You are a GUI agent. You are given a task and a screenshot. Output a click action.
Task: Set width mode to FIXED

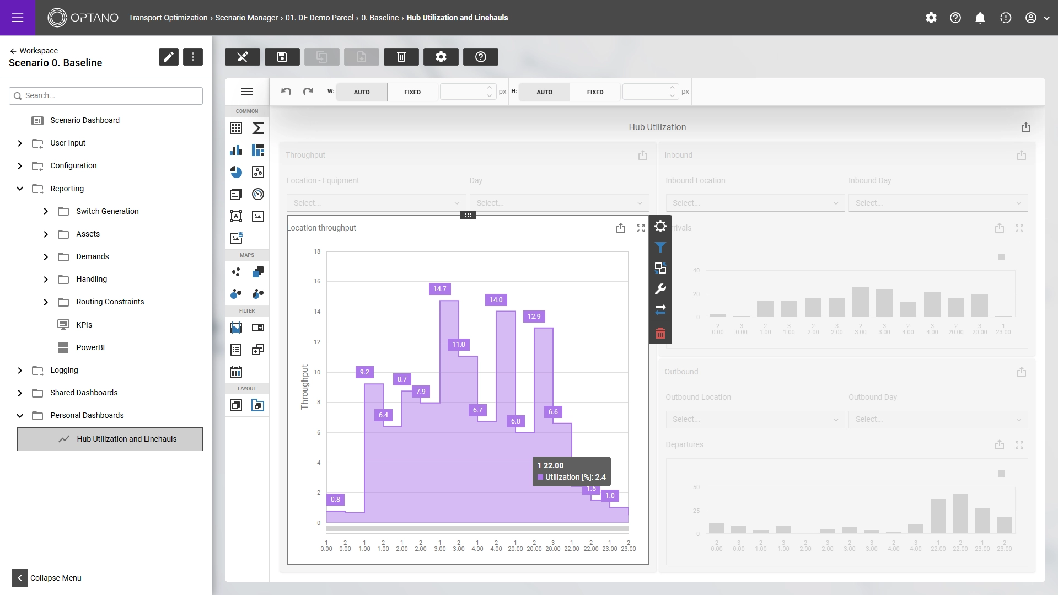[412, 92]
